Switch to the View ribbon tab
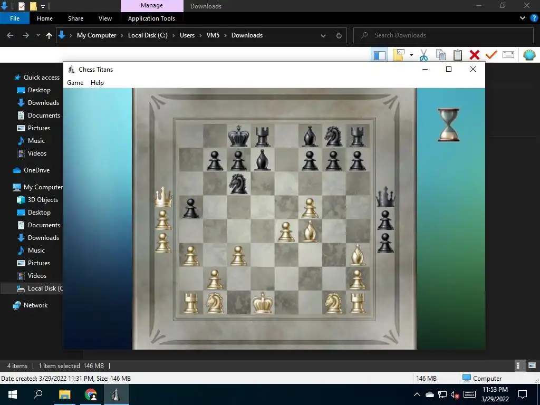This screenshot has height=405, width=540. click(105, 18)
